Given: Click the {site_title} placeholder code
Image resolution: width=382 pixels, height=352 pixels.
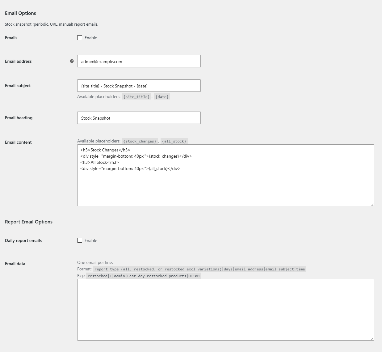Looking at the screenshot, I should tap(136, 97).
